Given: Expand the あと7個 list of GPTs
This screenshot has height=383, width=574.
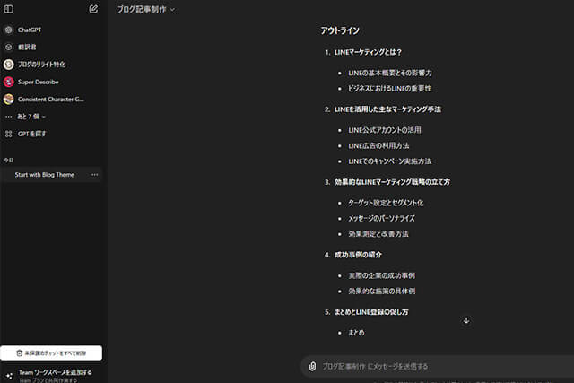Looking at the screenshot, I should [x=30, y=117].
